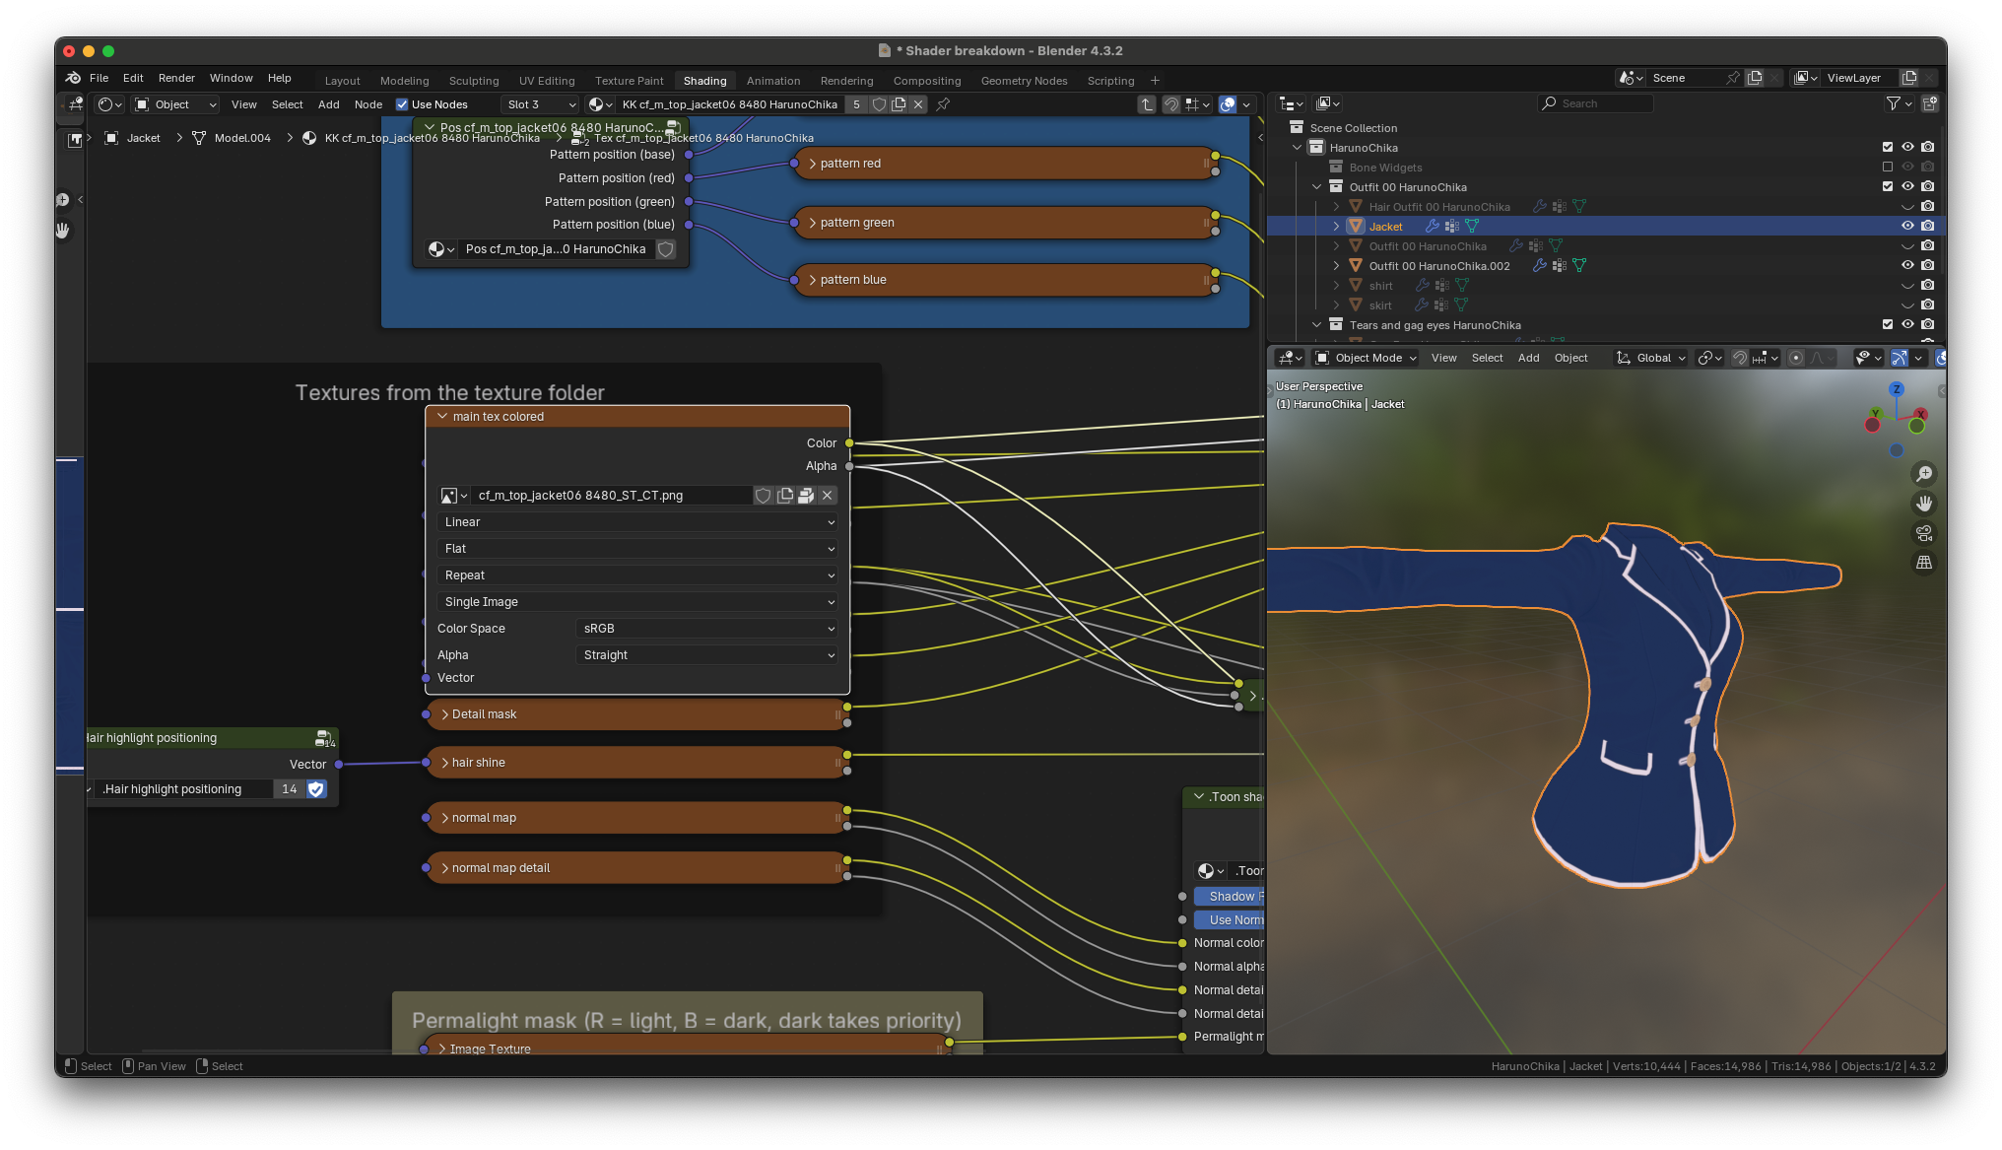The width and height of the screenshot is (2002, 1150).
Task: Toggle camera view icon in 3D viewport
Action: tap(1923, 533)
